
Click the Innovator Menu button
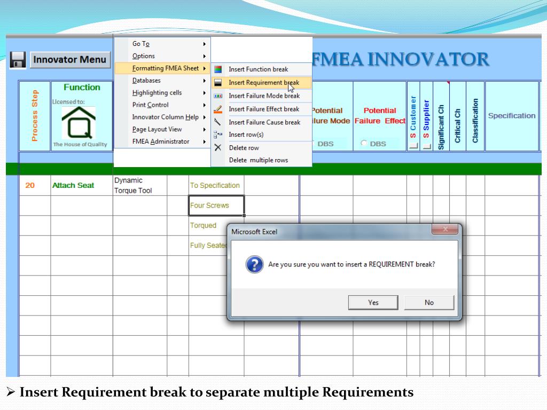pos(70,60)
